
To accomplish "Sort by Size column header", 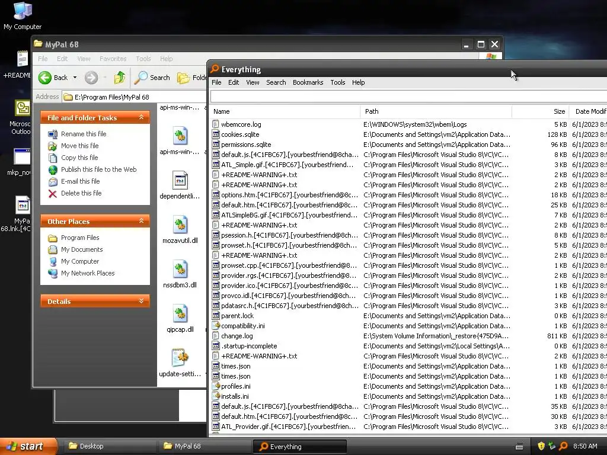I will coord(541,111).
